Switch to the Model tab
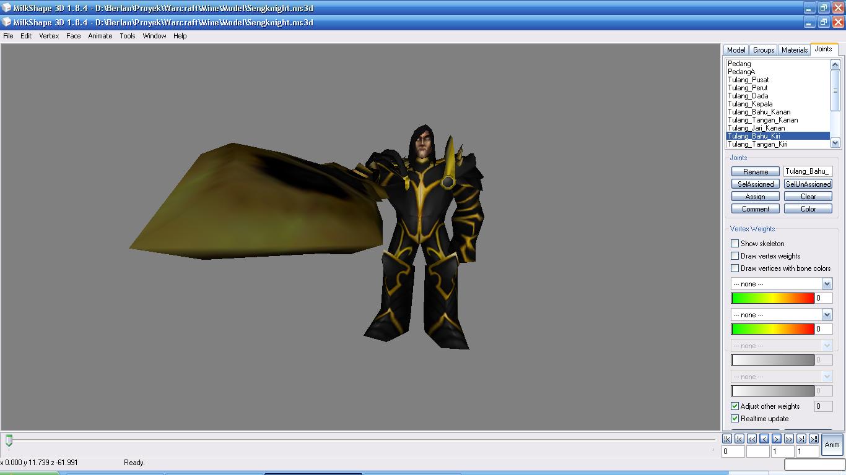 [x=736, y=50]
